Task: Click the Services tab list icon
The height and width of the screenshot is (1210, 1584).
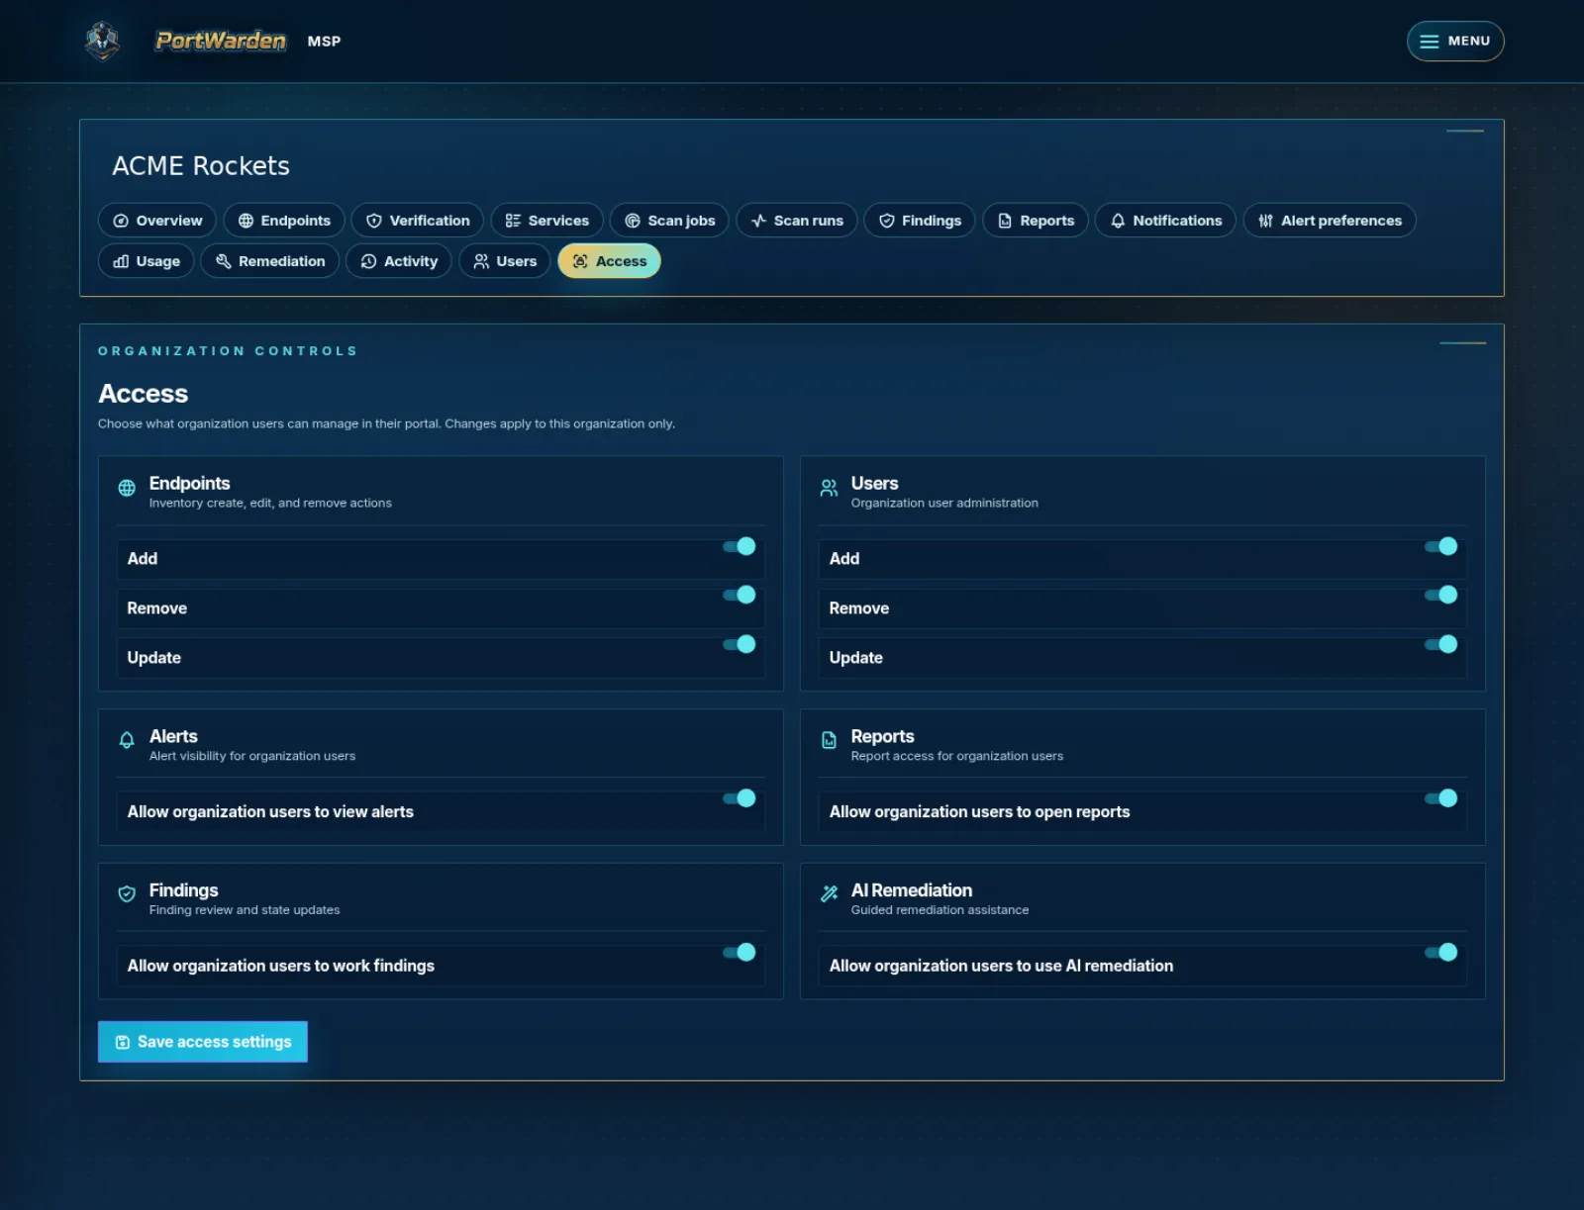Action: click(x=513, y=221)
